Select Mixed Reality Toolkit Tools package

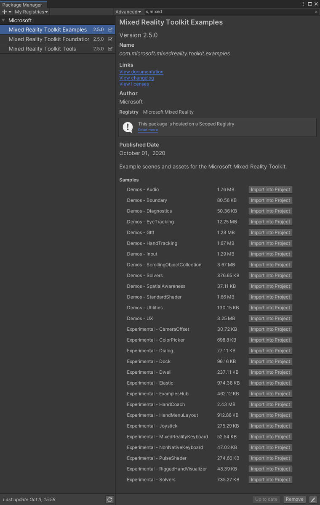point(57,49)
